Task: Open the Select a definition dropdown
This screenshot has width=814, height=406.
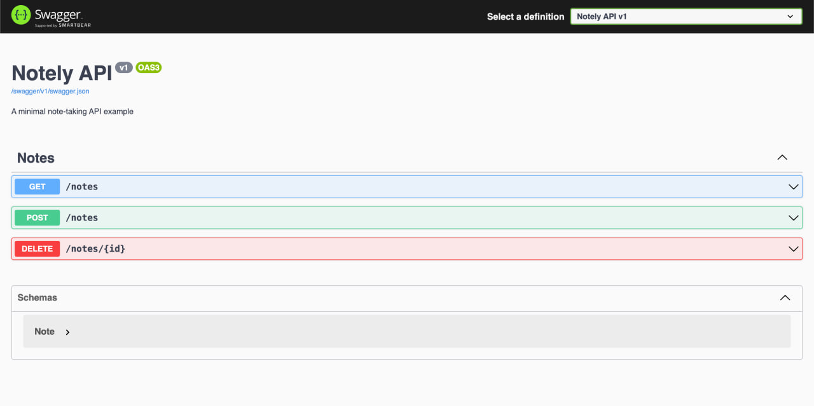Action: pyautogui.click(x=686, y=17)
